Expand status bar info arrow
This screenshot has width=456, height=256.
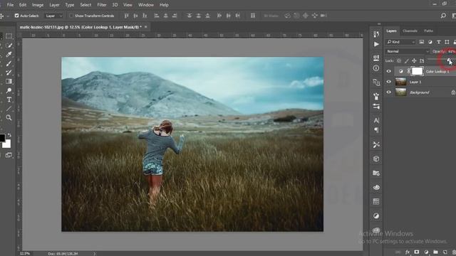pos(95,254)
